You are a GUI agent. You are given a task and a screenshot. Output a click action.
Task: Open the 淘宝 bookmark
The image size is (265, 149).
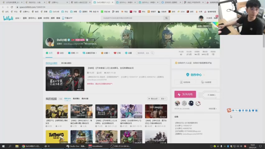(125, 12)
